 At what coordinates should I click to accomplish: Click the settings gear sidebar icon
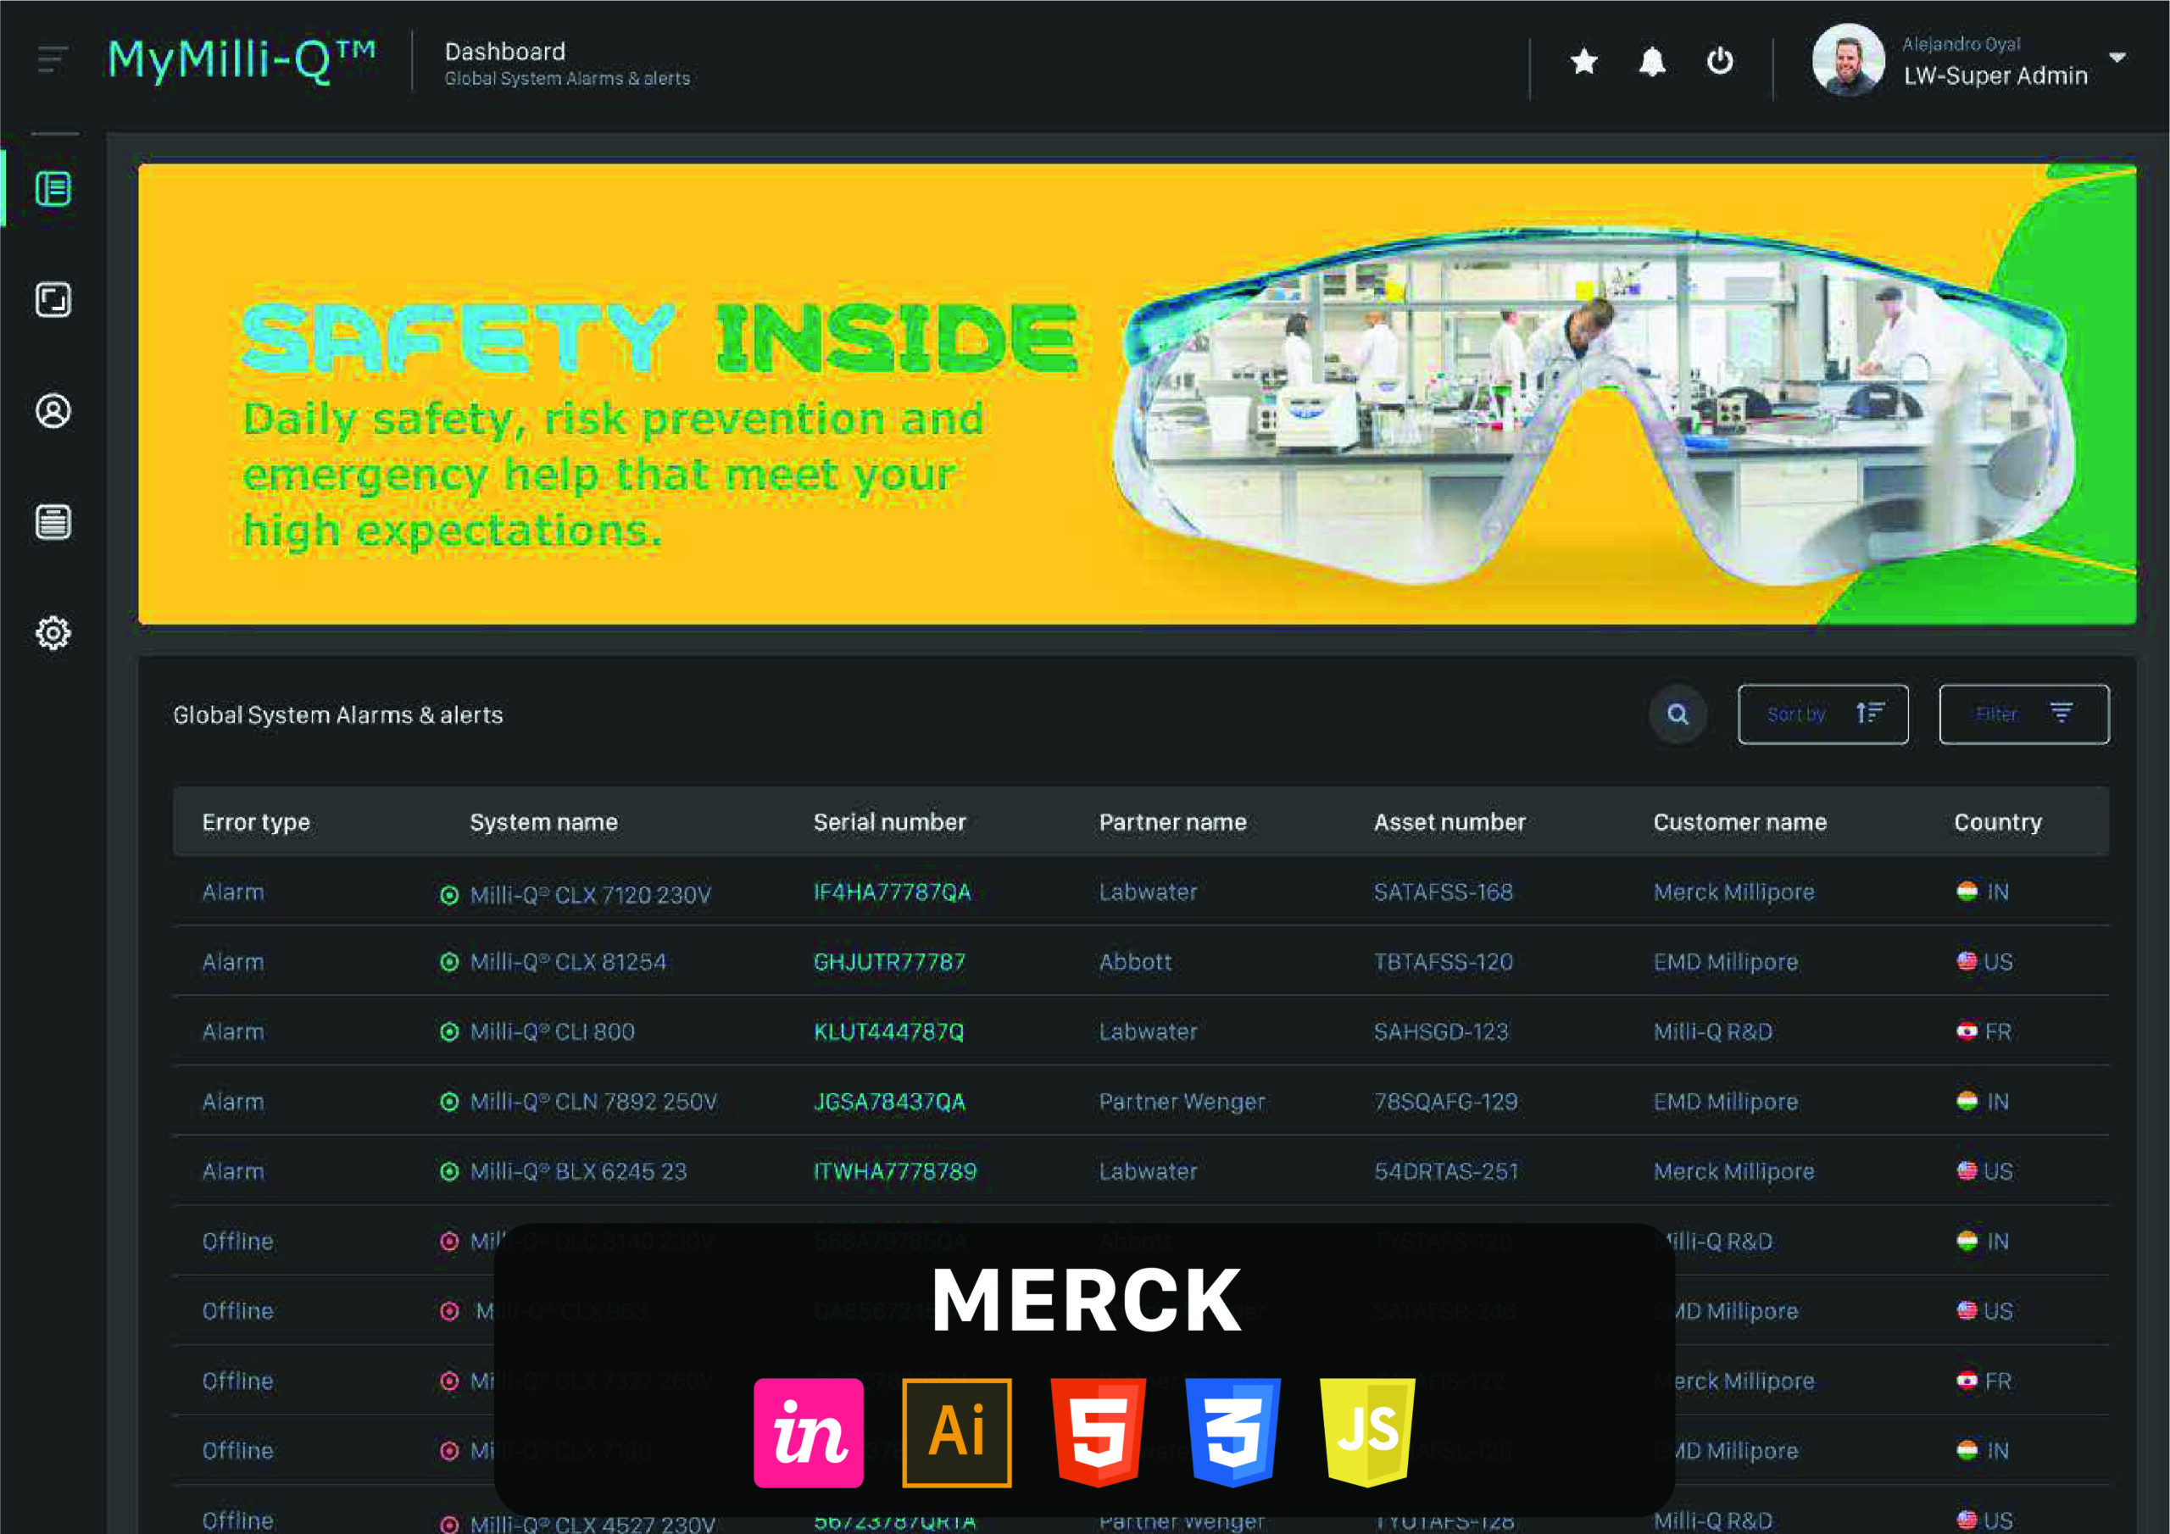click(x=53, y=632)
